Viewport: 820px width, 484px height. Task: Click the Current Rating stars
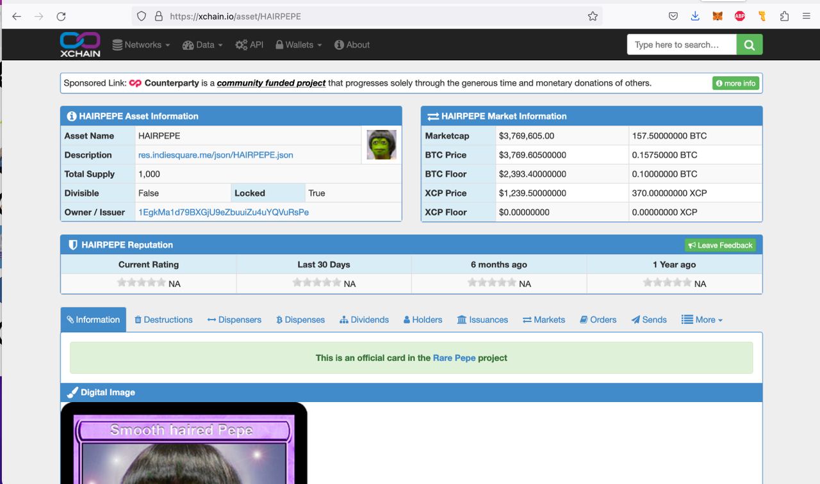click(x=141, y=283)
